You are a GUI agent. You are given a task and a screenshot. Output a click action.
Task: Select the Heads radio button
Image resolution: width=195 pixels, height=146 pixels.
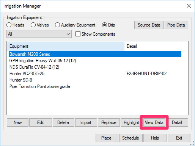(x=9, y=25)
